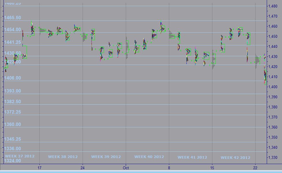Image resolution: width=282 pixels, height=173 pixels.
Task: Select the WEEK 42 2012 label
Action: (x=235, y=158)
